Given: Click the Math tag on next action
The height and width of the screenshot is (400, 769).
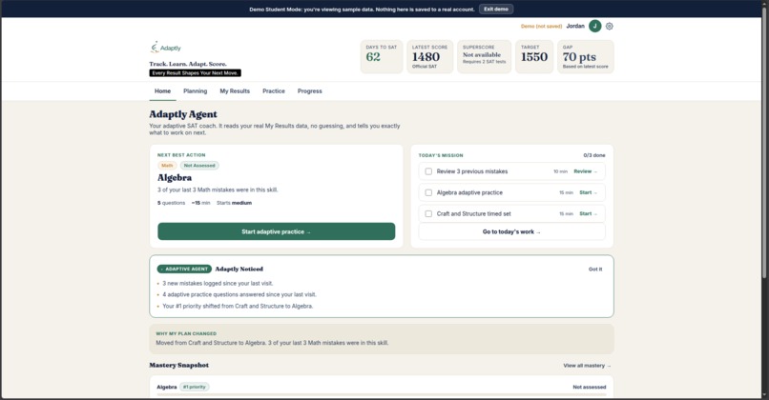Looking at the screenshot, I should (x=167, y=166).
